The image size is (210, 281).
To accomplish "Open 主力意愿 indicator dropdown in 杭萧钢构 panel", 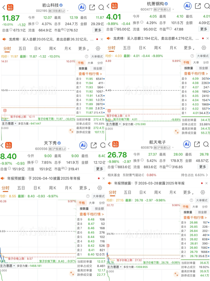I will click(113, 124).
